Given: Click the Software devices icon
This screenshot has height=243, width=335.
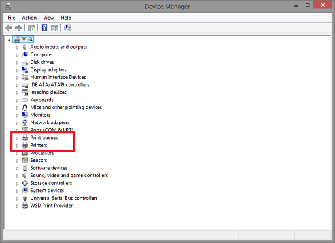Looking at the screenshot, I should coord(25,168).
